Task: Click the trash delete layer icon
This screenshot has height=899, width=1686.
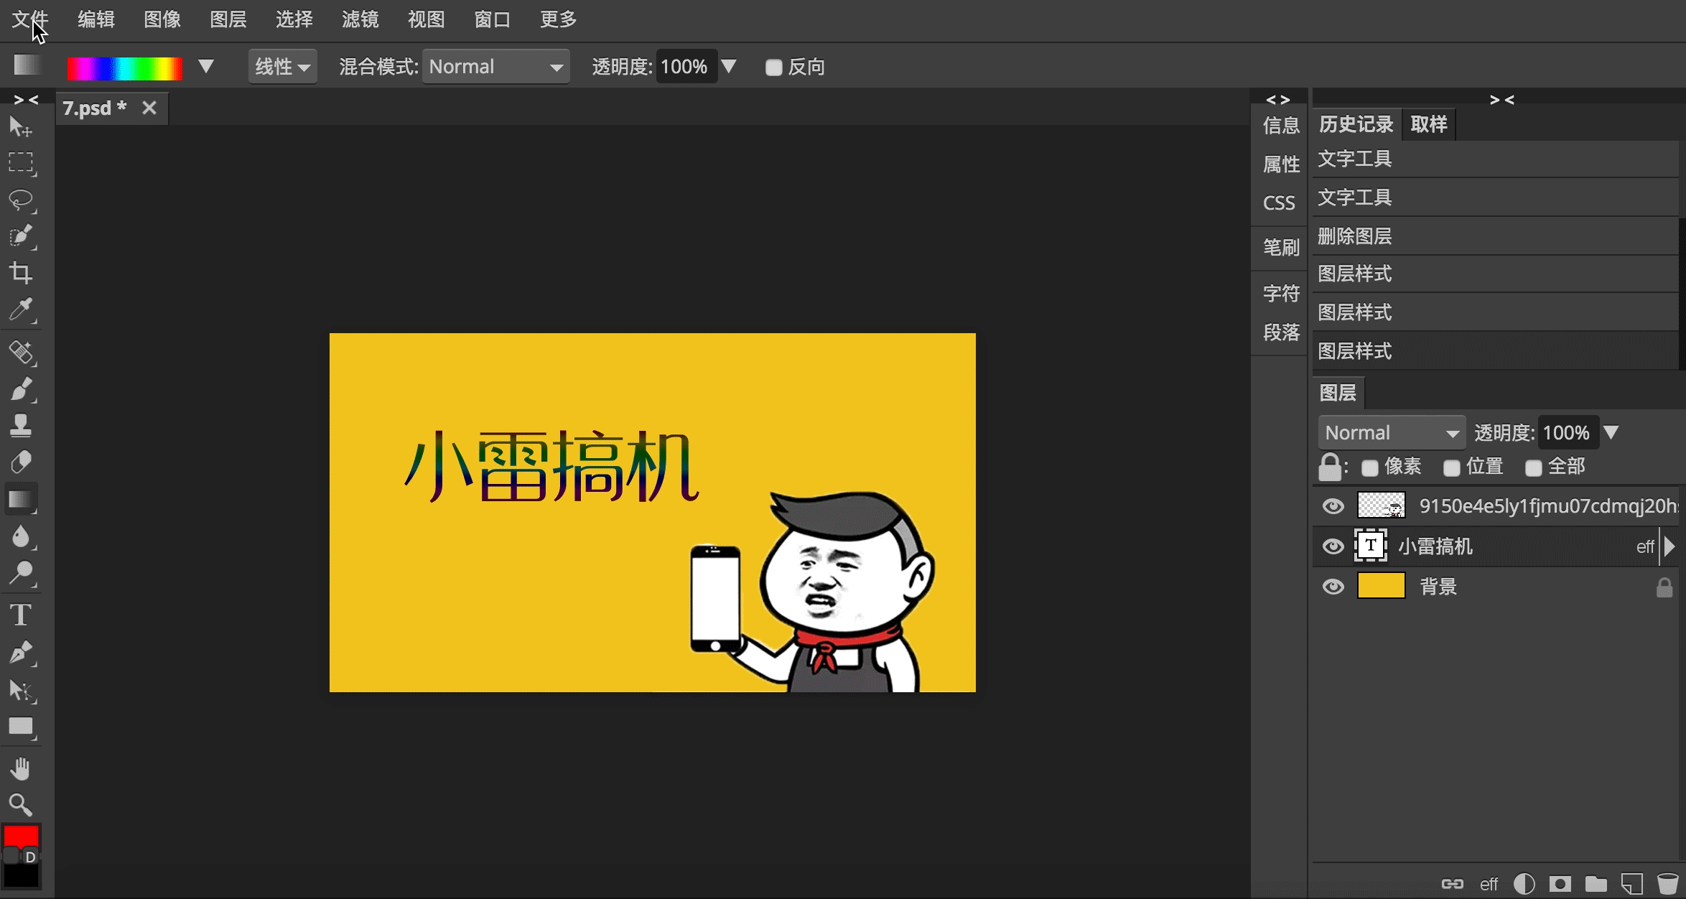Action: [1667, 884]
